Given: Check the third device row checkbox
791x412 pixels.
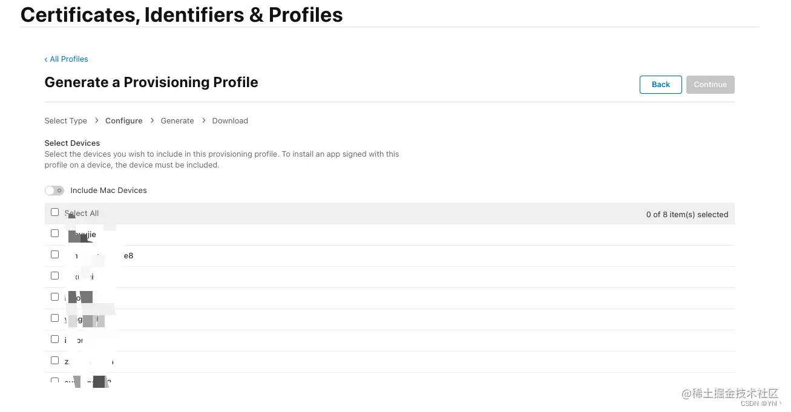Looking at the screenshot, I should 55,276.
